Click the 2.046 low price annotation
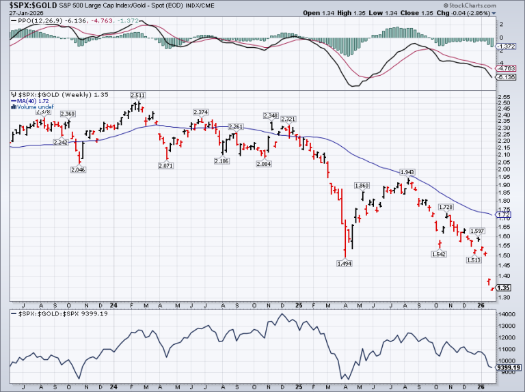Screen dimensions: 525x392 pos(79,168)
